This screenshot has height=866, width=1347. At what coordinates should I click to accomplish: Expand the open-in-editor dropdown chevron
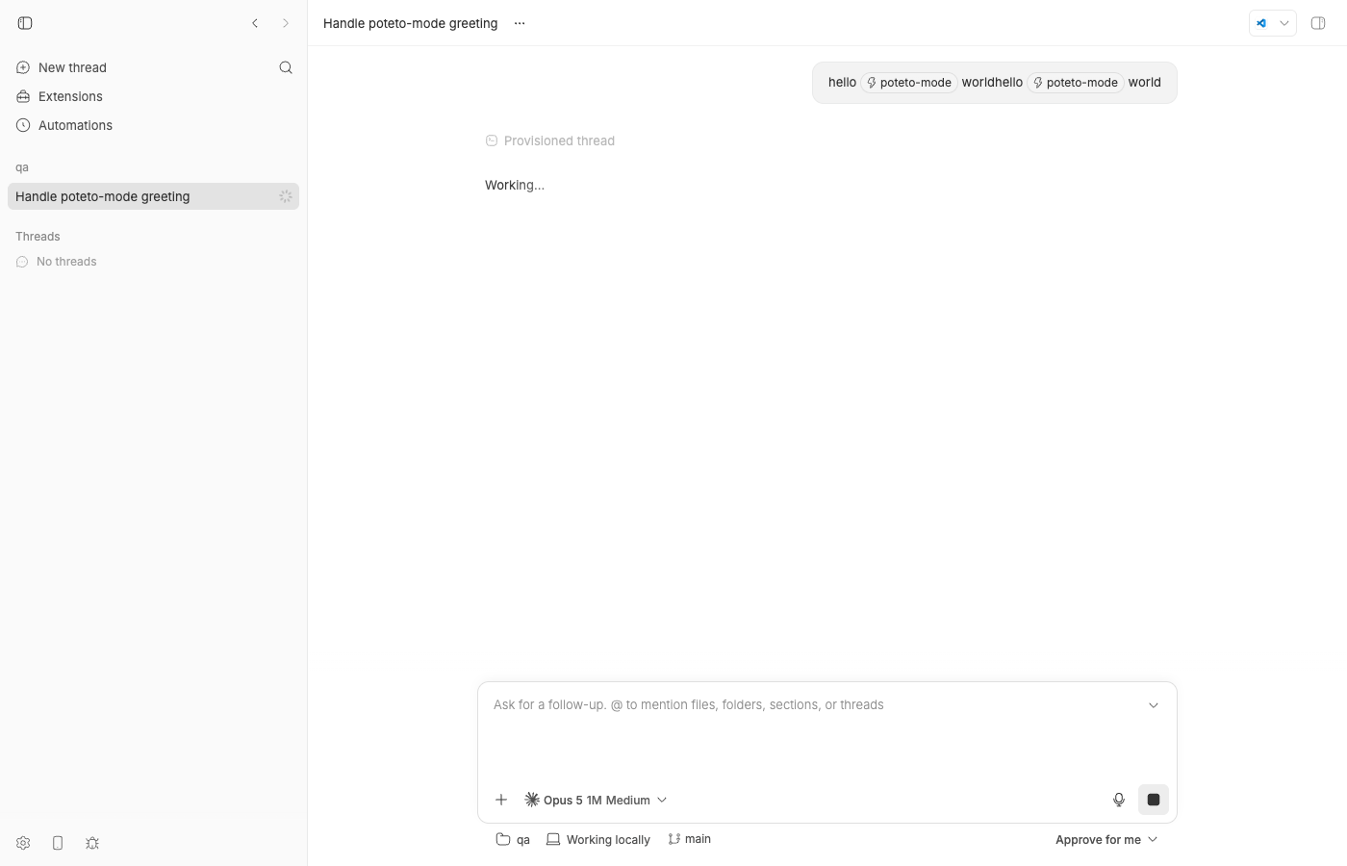tap(1284, 23)
